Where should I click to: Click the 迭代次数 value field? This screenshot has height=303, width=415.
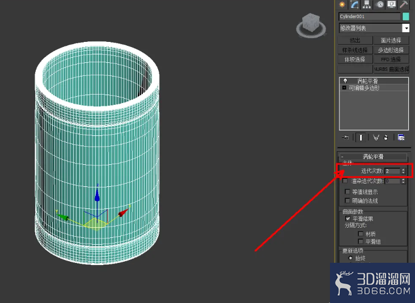pyautogui.click(x=392, y=171)
